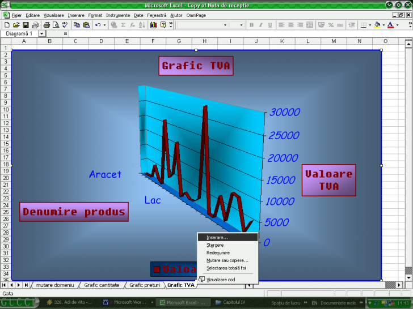Open Microsoft Excel Help question icon
The width and height of the screenshot is (413, 309).
pyautogui.click(x=163, y=25)
